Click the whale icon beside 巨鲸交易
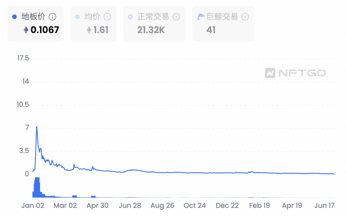Screen dimensions: 346x217 point(201,17)
